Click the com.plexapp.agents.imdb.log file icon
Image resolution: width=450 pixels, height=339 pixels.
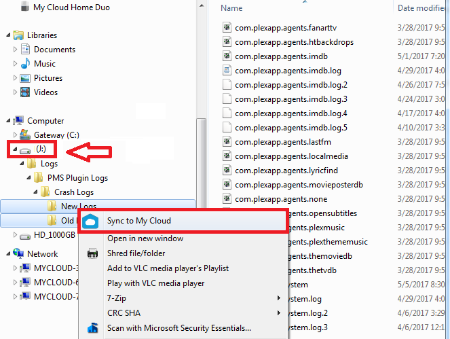pos(227,71)
